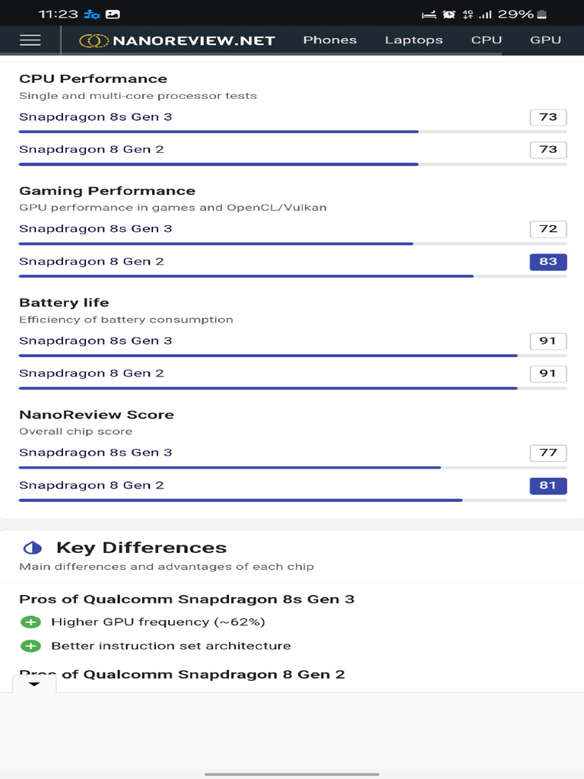Expand the bottom panel arrow tab
584x779 pixels.
coord(34,684)
